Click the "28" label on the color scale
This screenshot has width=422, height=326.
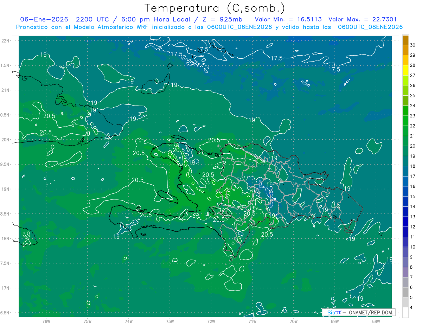[x=413, y=65]
